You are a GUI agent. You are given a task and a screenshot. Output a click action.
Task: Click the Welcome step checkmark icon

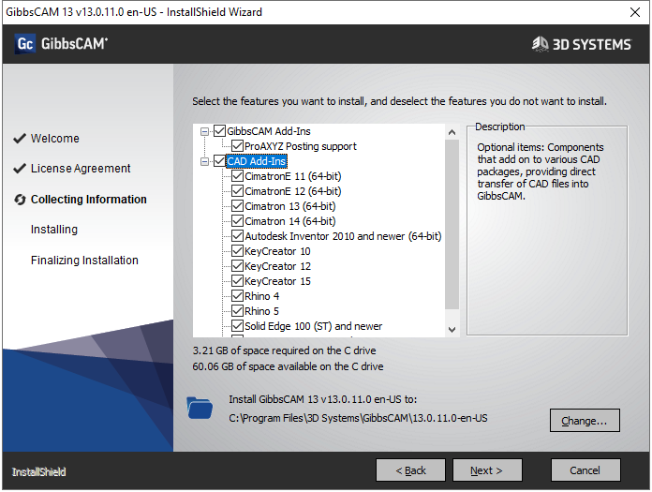[x=20, y=139]
